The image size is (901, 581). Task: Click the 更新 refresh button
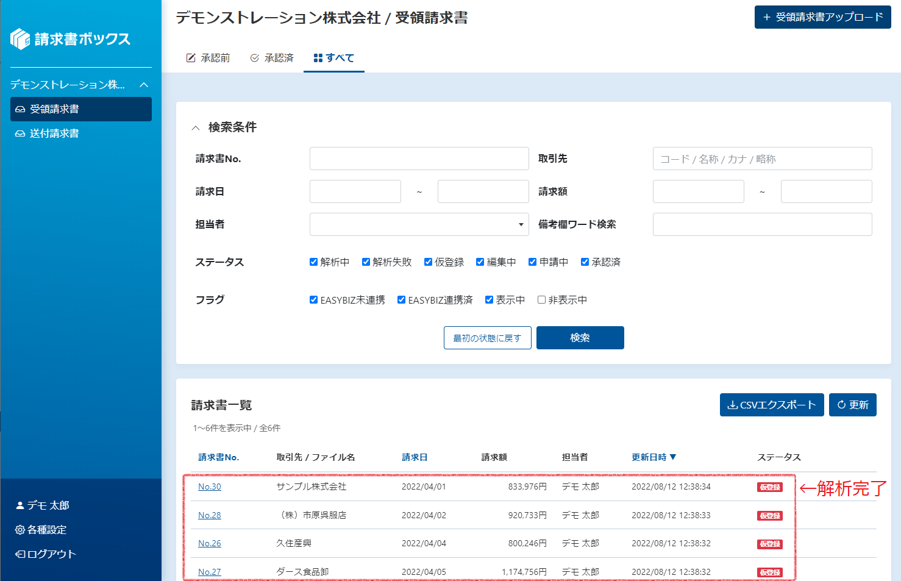pyautogui.click(x=852, y=405)
